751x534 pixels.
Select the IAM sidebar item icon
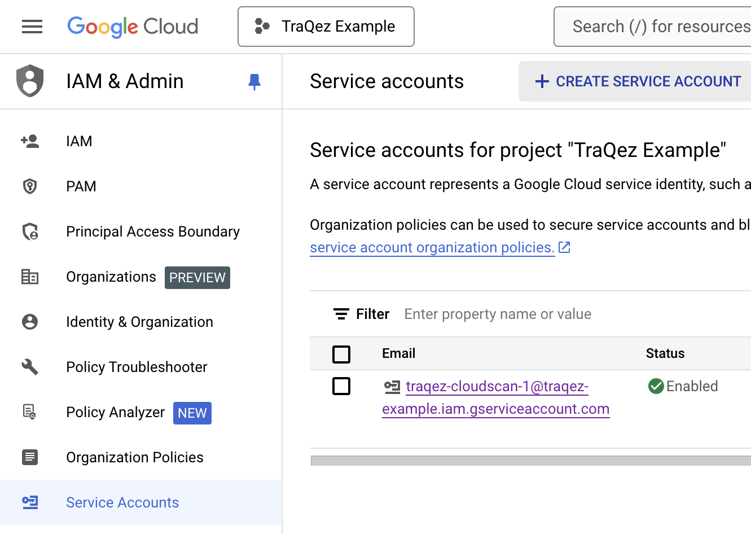coord(29,141)
